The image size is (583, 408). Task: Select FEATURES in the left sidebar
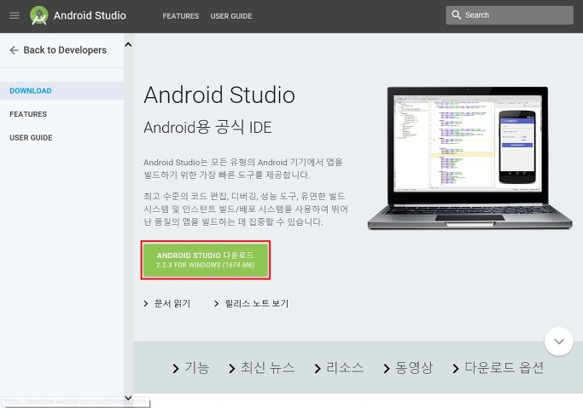28,114
